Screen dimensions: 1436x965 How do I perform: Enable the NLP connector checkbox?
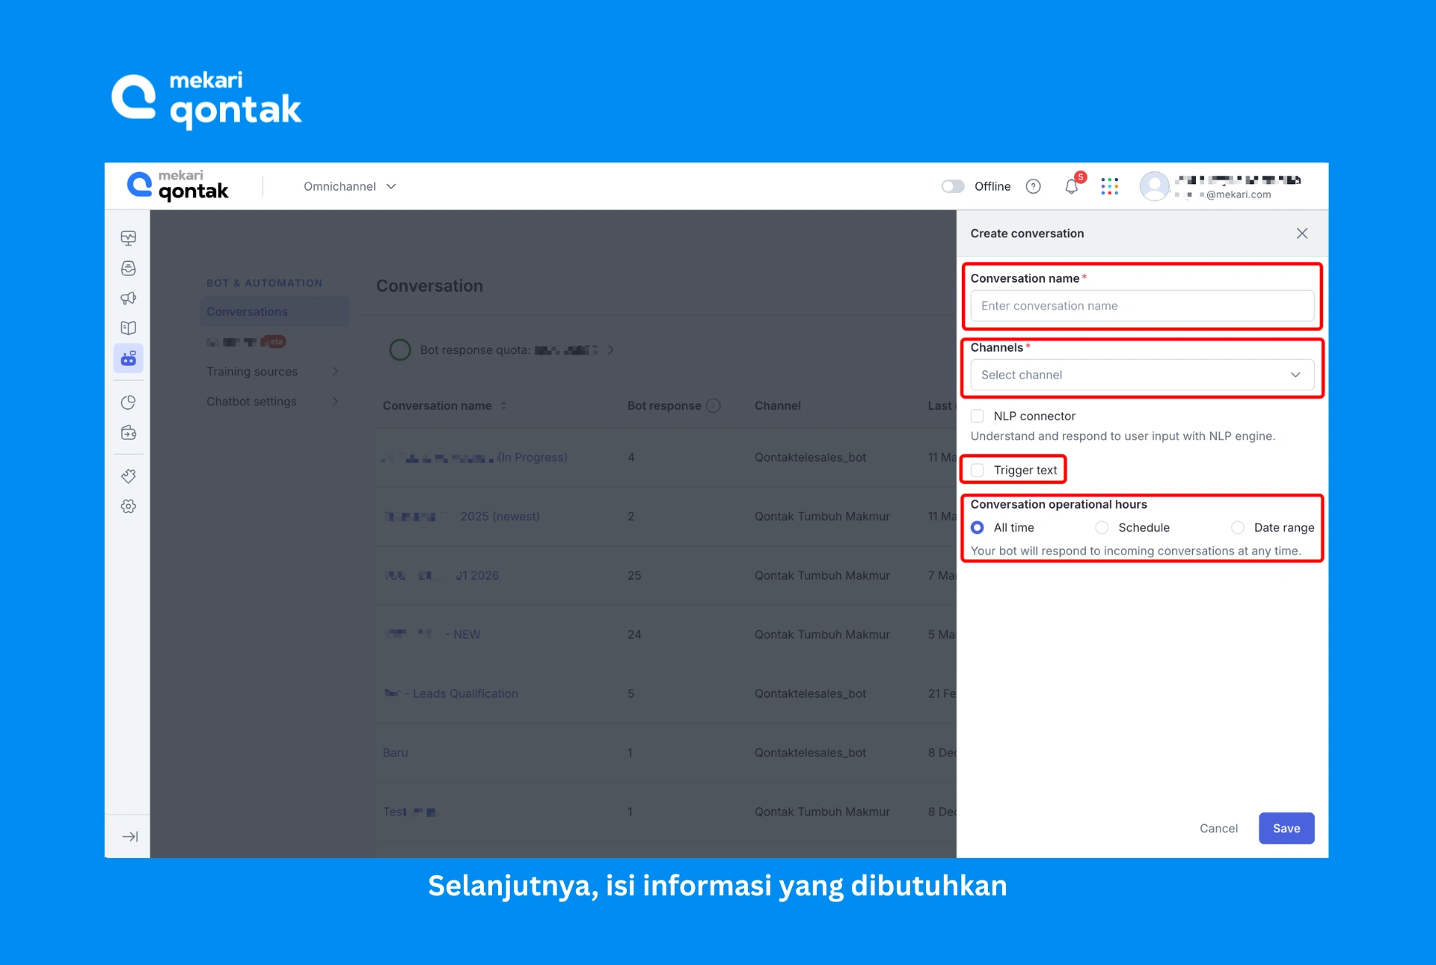[x=977, y=416]
